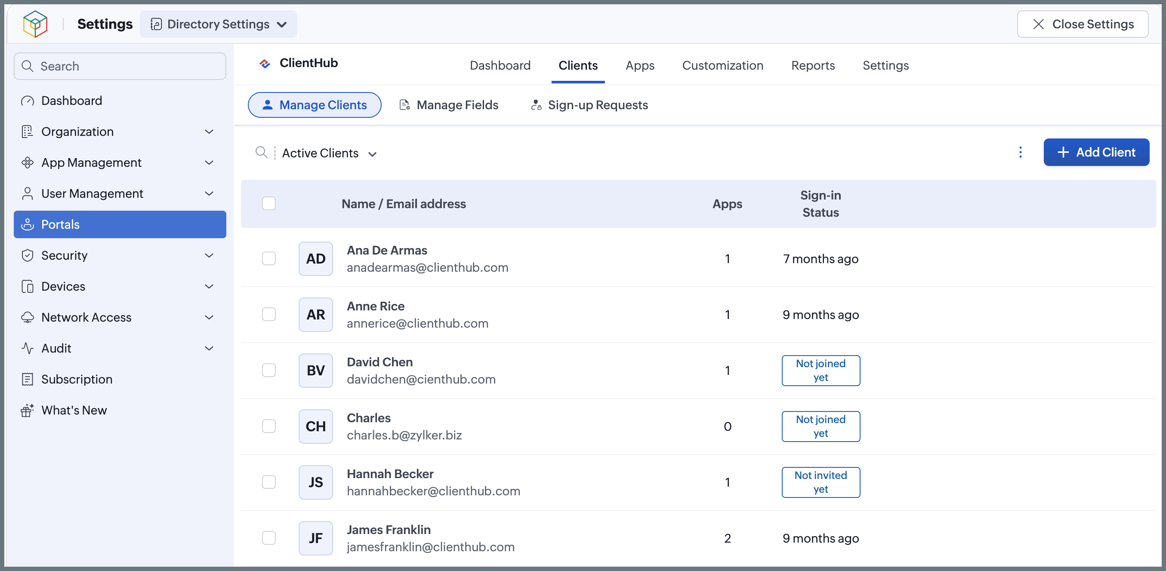Click the Subscription receipt icon in sidebar

pos(28,379)
